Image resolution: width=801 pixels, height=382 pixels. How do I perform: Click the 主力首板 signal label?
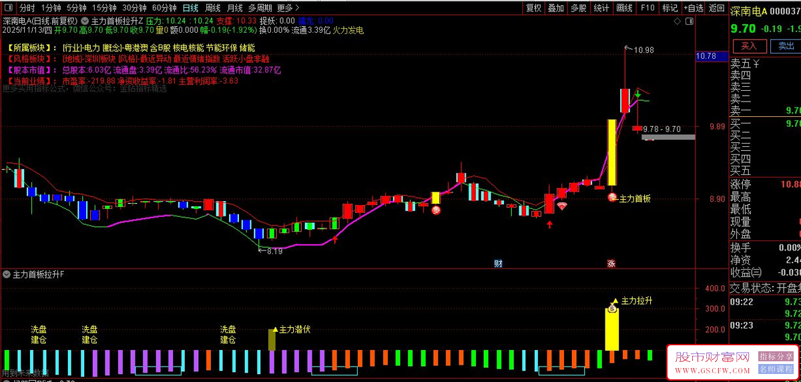(x=635, y=198)
